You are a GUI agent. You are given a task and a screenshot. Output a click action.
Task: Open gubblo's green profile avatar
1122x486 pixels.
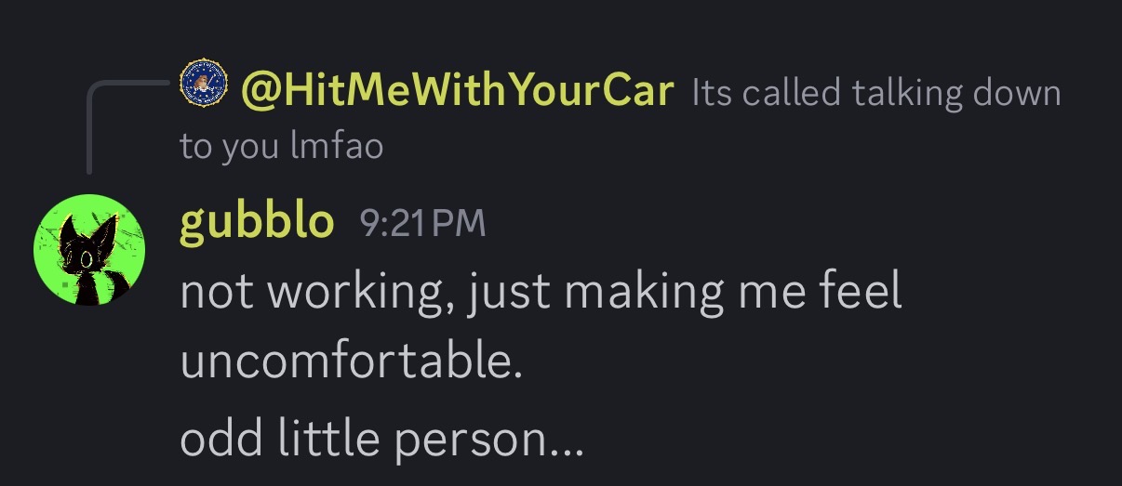coord(89,250)
